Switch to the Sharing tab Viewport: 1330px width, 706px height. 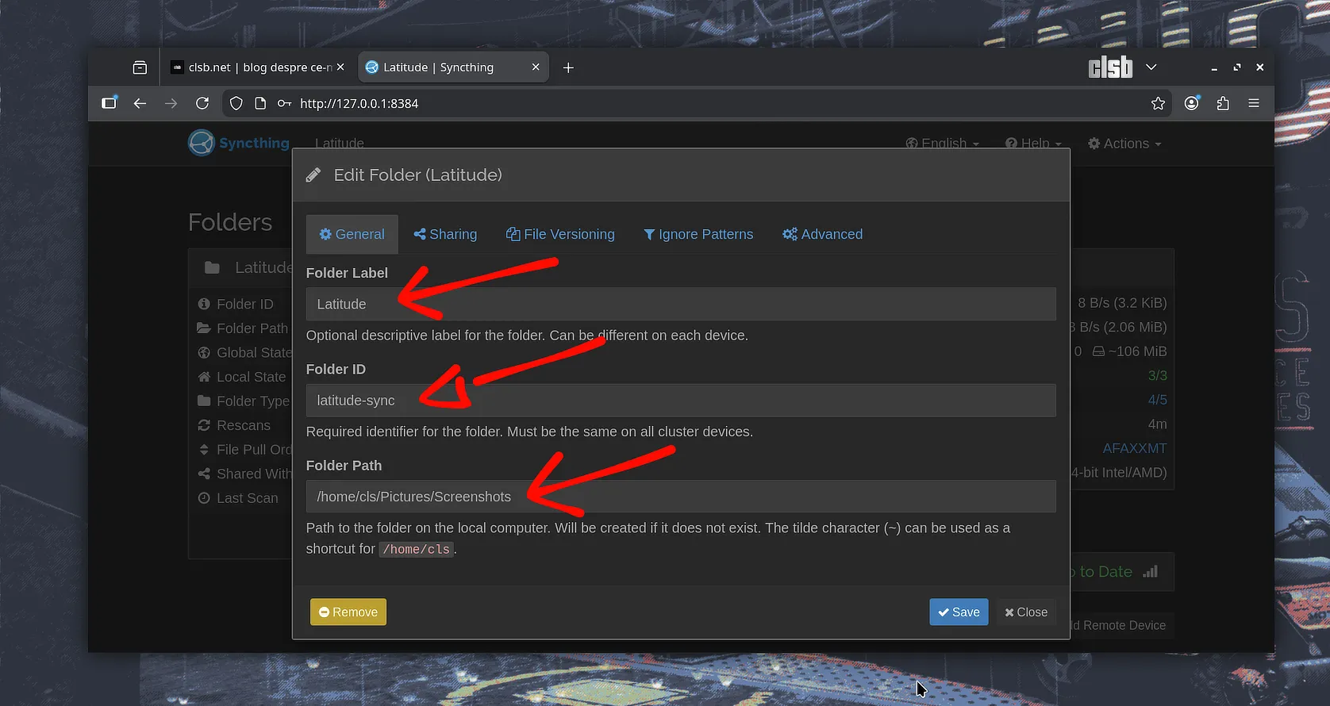445,234
